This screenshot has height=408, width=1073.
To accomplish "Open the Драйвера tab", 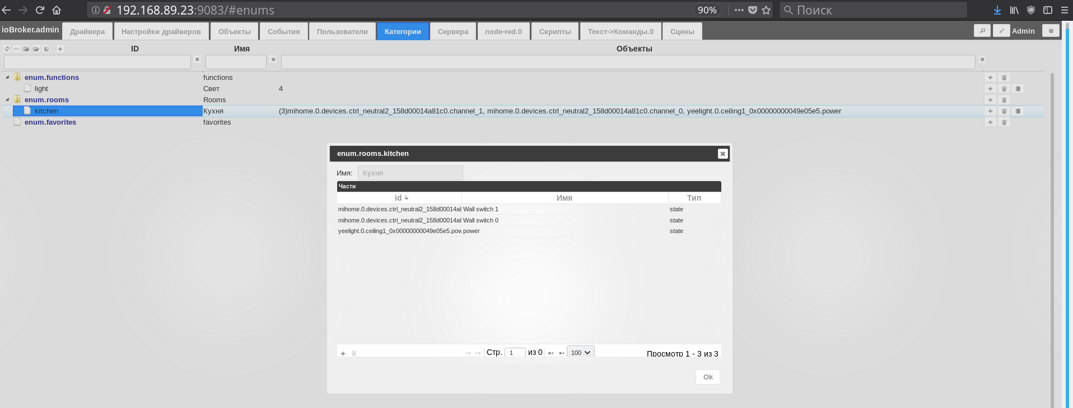I will [x=87, y=31].
